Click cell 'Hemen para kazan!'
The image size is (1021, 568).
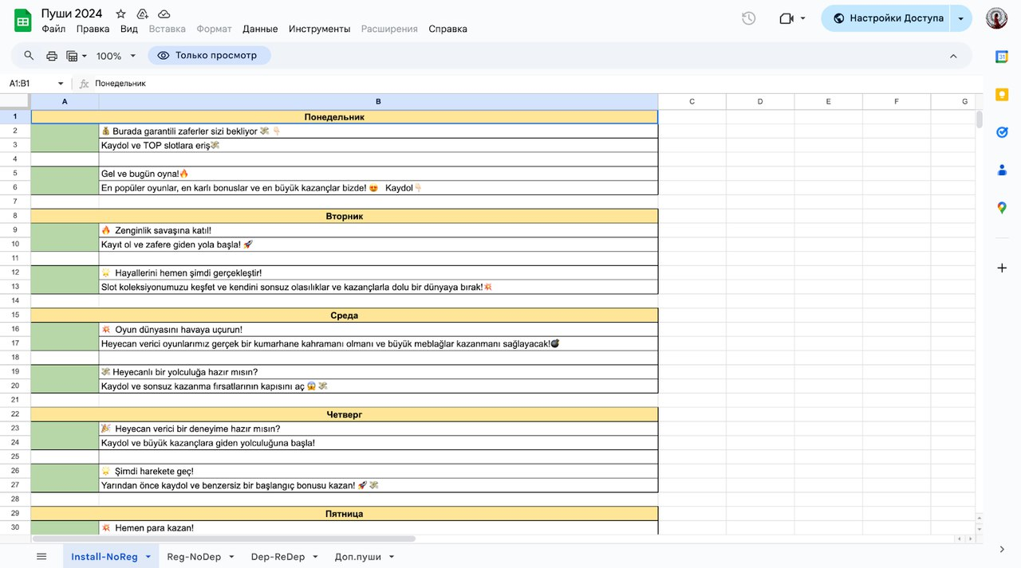[378, 527]
